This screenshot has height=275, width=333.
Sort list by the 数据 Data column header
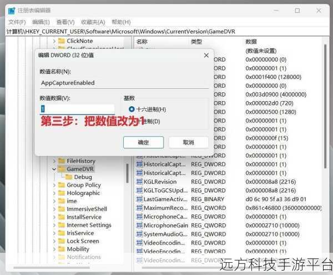[x=251, y=42]
